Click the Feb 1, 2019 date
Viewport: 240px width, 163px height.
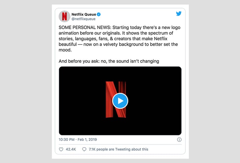tap(87, 139)
